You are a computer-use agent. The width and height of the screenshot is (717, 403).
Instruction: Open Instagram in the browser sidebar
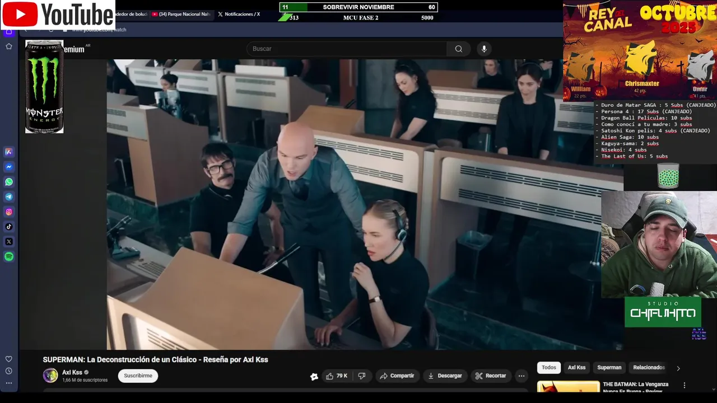[9, 212]
